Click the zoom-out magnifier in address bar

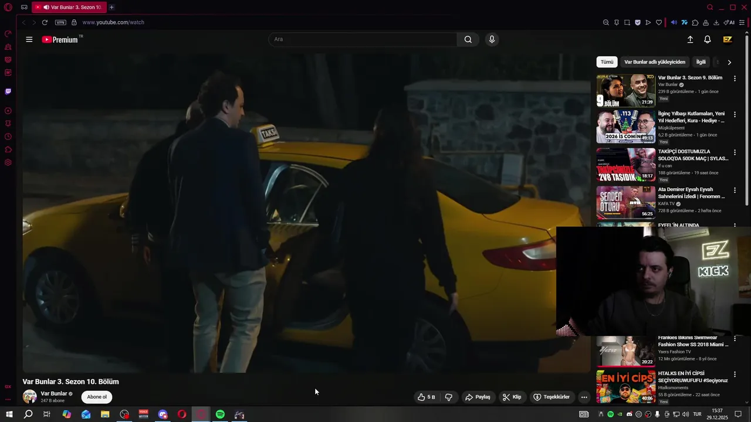605,22
